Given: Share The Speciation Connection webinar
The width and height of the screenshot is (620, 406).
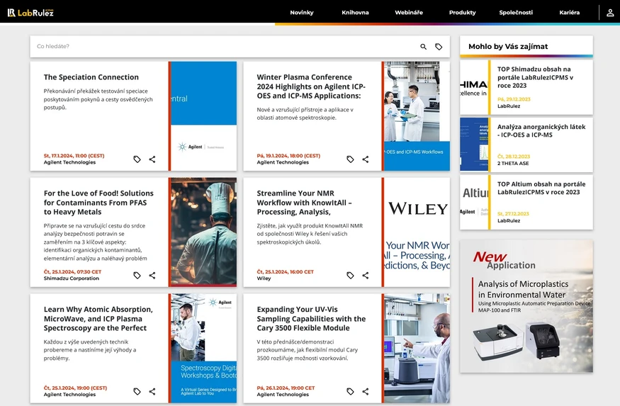Looking at the screenshot, I should coord(152,159).
